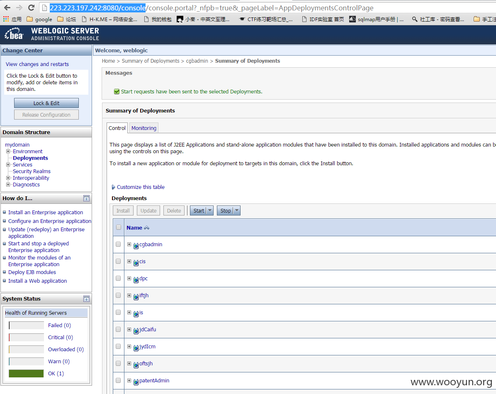Open the apps grid bookmark icon
The width and height of the screenshot is (496, 394).
[6, 19]
